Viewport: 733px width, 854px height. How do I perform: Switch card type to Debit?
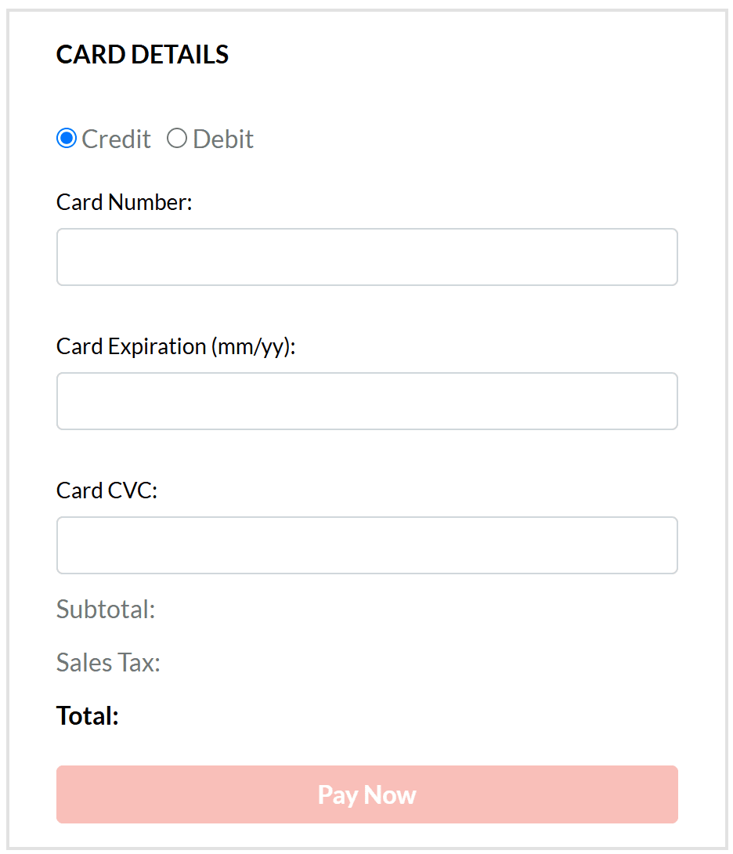click(177, 139)
